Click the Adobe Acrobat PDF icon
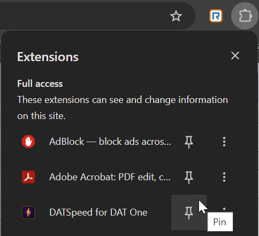 coord(28,177)
